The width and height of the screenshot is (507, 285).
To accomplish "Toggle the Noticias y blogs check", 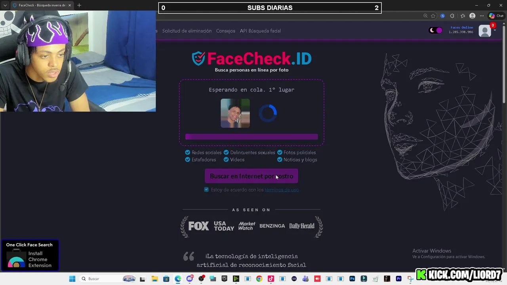I will point(280,160).
